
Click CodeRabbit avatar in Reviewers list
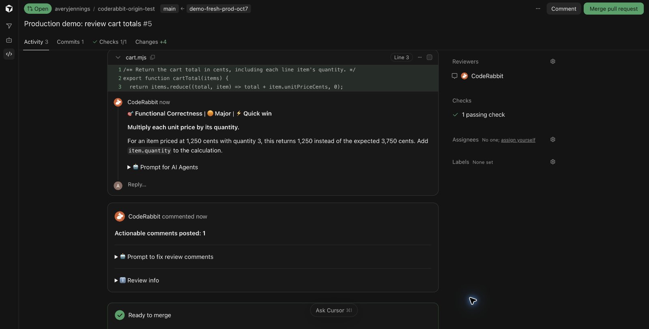coord(464,76)
